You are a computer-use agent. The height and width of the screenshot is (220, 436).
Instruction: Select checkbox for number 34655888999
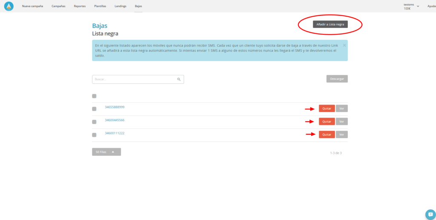[x=94, y=109]
